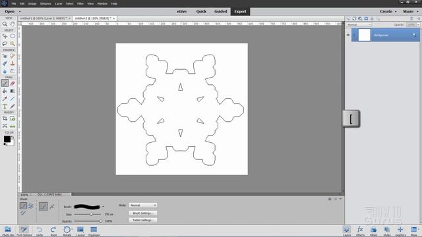Select the Hand tool
Viewport: 422px width, 237px height.
(x=13, y=24)
